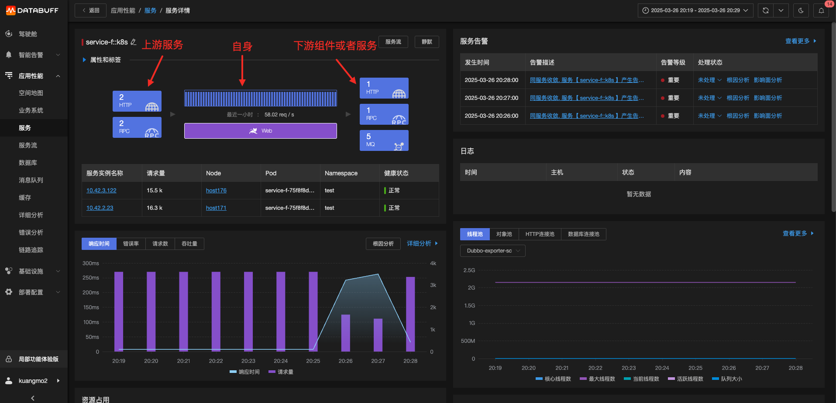Click the DataBuff logo icon

[x=10, y=10]
